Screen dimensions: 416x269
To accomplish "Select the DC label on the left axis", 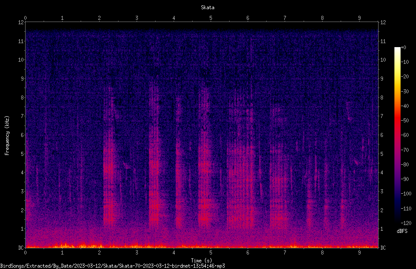I will [x=21, y=247].
